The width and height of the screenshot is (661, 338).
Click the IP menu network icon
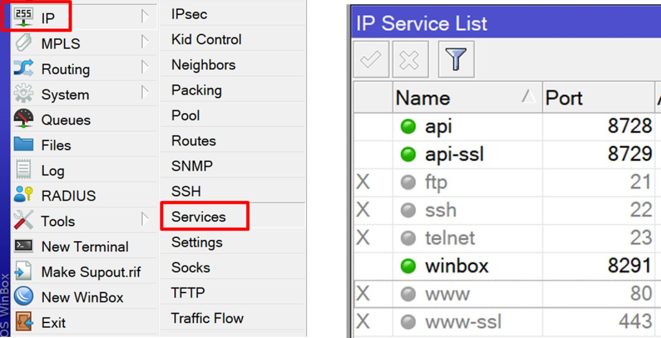coord(23,18)
